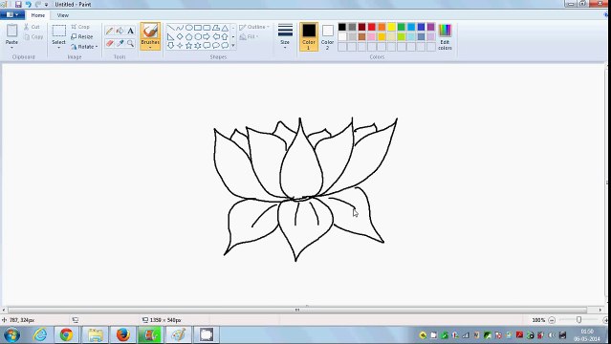Open the Quick Access Toolbar customize arrow
Image resolution: width=611 pixels, height=344 pixels.
(46, 5)
